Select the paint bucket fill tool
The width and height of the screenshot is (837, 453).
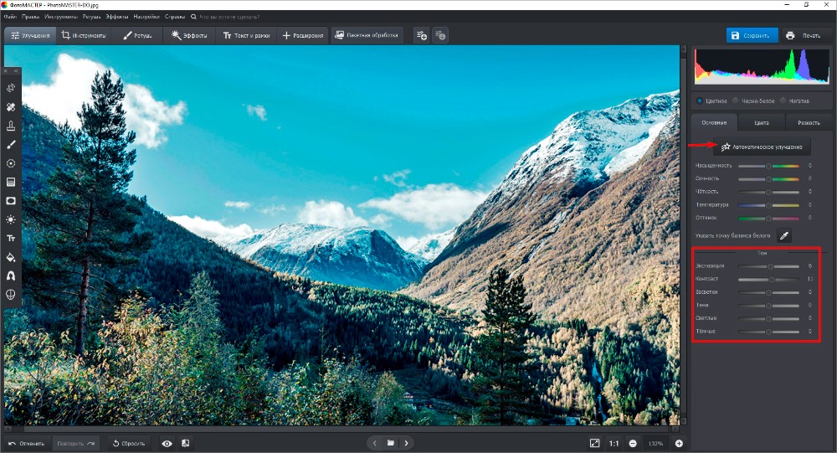11,258
